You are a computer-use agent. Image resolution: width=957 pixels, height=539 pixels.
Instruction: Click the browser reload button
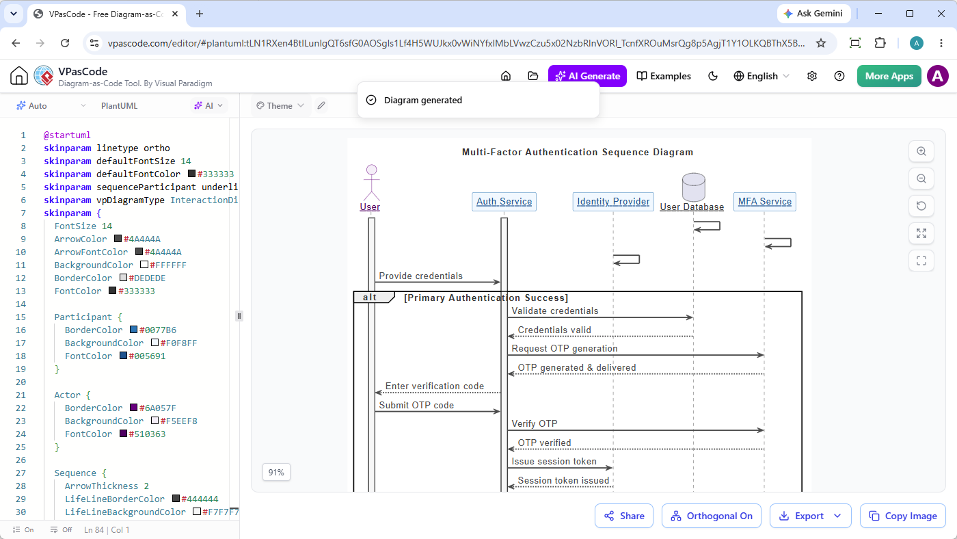point(65,43)
